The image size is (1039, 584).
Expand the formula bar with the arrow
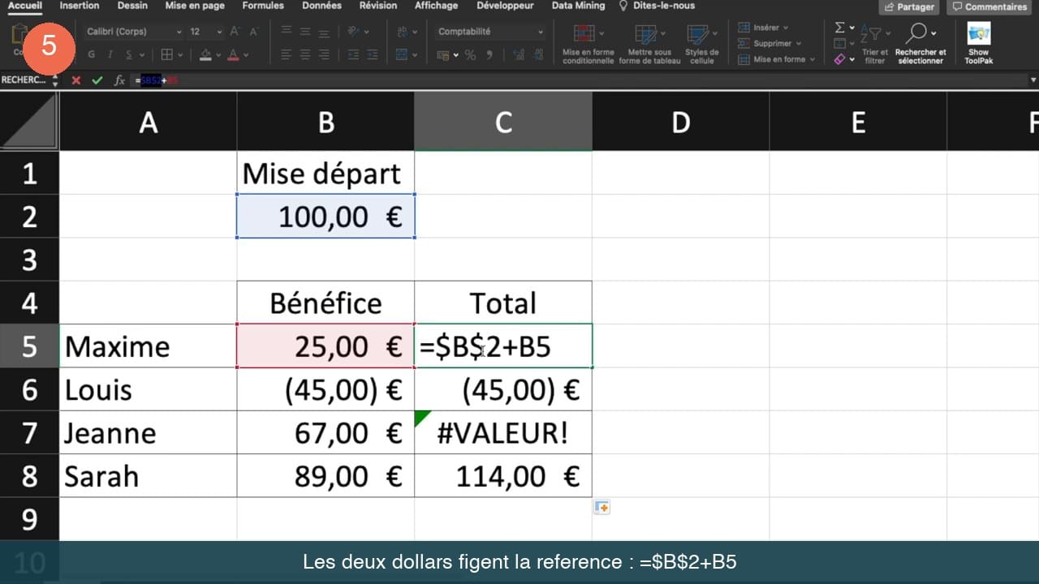[1033, 80]
